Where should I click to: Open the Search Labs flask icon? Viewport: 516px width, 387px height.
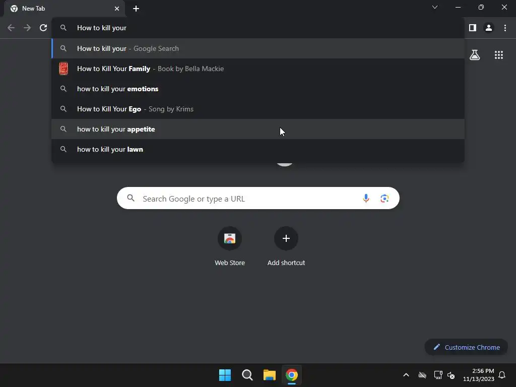(x=475, y=55)
